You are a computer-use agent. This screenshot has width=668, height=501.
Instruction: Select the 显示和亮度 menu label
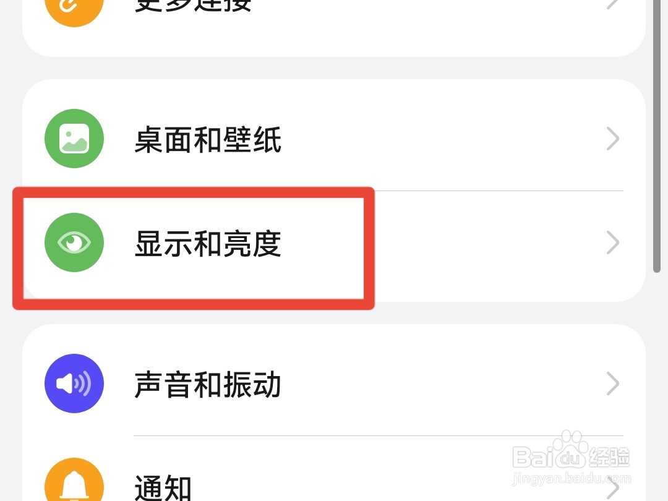click(x=208, y=244)
